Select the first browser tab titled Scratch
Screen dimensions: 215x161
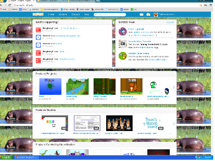click(x=21, y=1)
